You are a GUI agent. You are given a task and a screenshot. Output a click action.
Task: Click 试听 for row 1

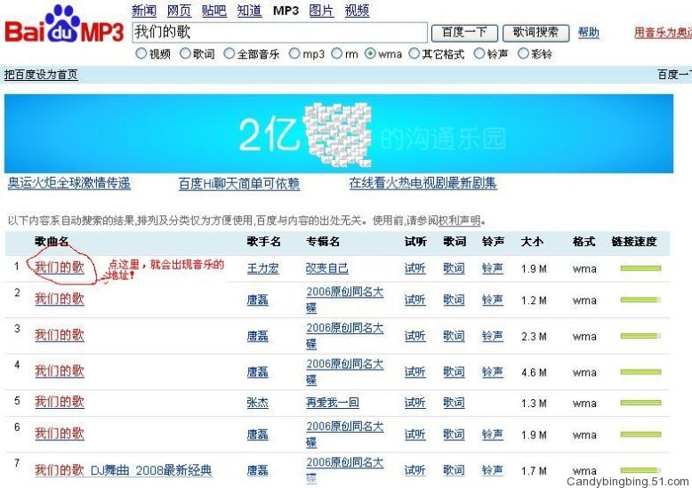tap(414, 268)
